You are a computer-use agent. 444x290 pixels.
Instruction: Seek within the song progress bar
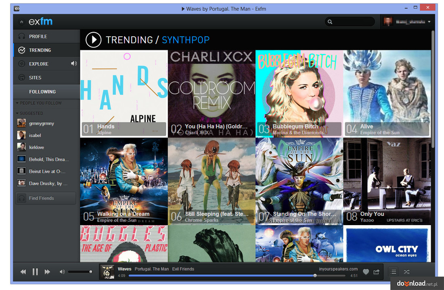point(237,275)
